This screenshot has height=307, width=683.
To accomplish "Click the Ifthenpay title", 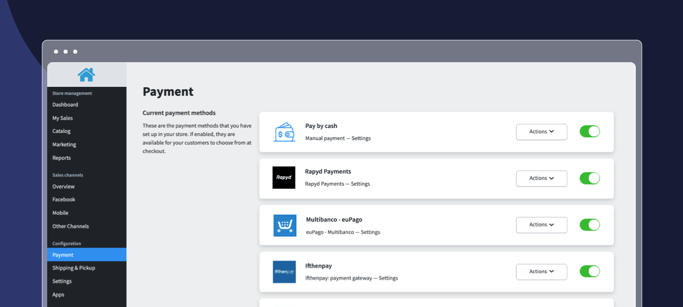I will click(318, 266).
